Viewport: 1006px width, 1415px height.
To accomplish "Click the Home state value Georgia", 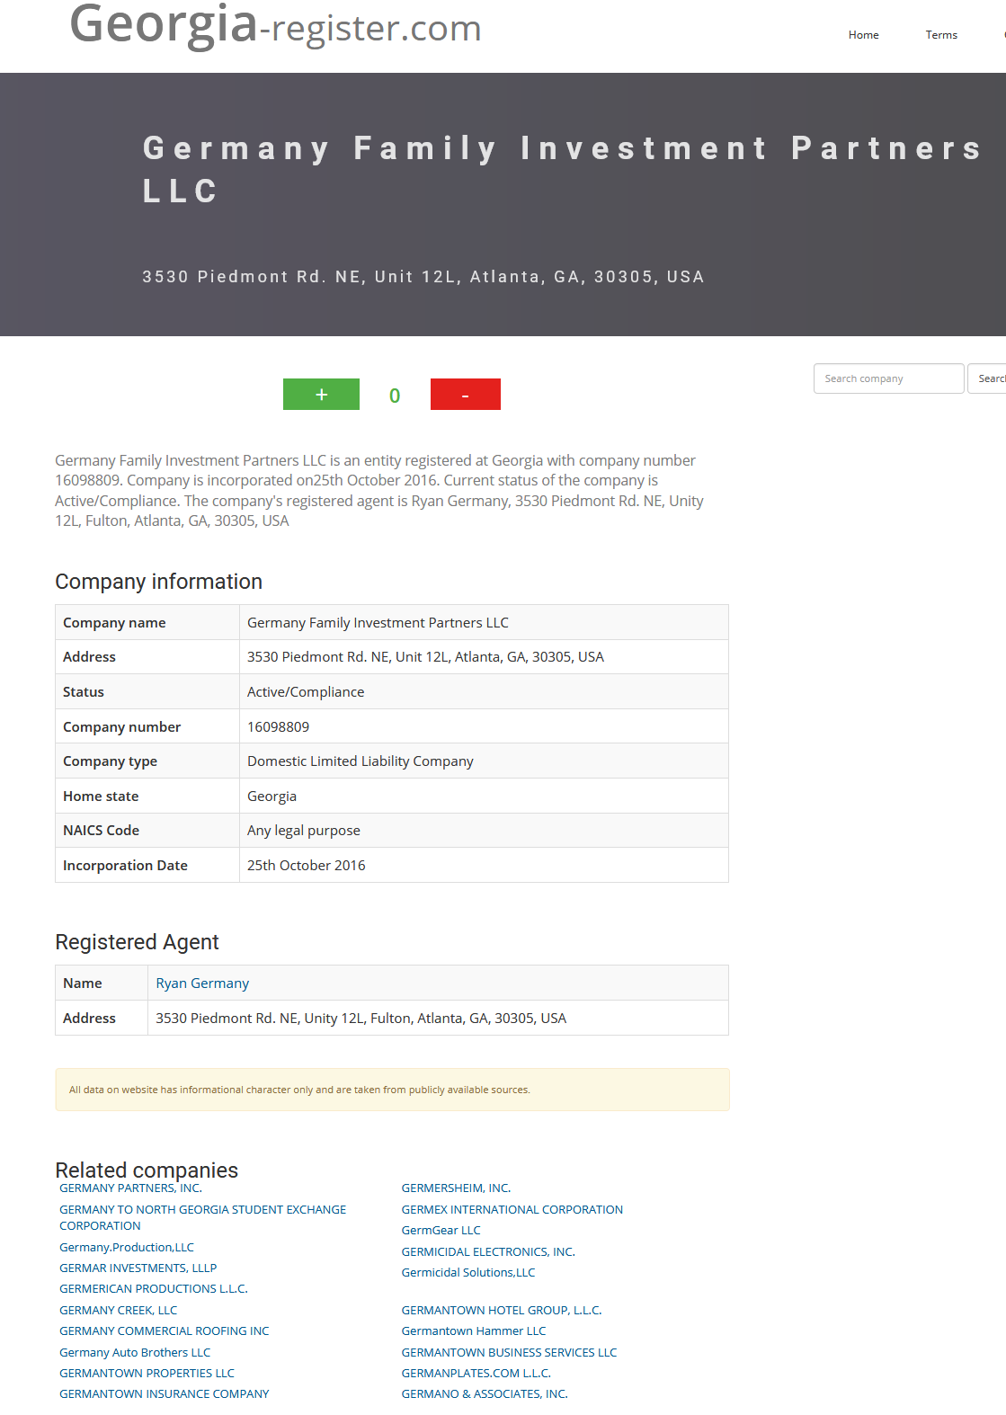I will [272, 796].
